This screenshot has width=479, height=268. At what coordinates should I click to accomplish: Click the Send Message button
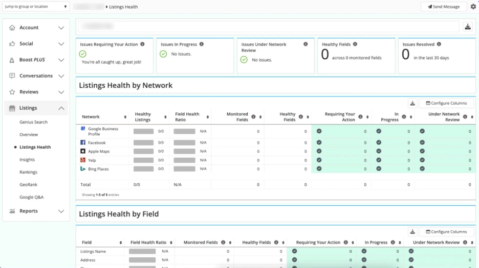point(444,7)
